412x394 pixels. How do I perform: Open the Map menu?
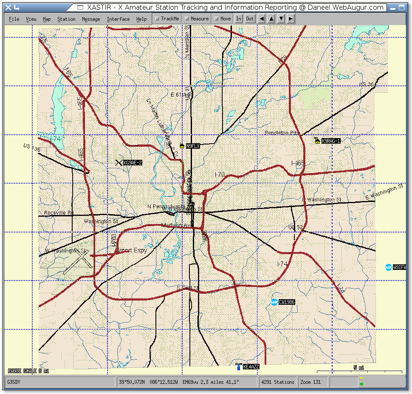pos(47,19)
